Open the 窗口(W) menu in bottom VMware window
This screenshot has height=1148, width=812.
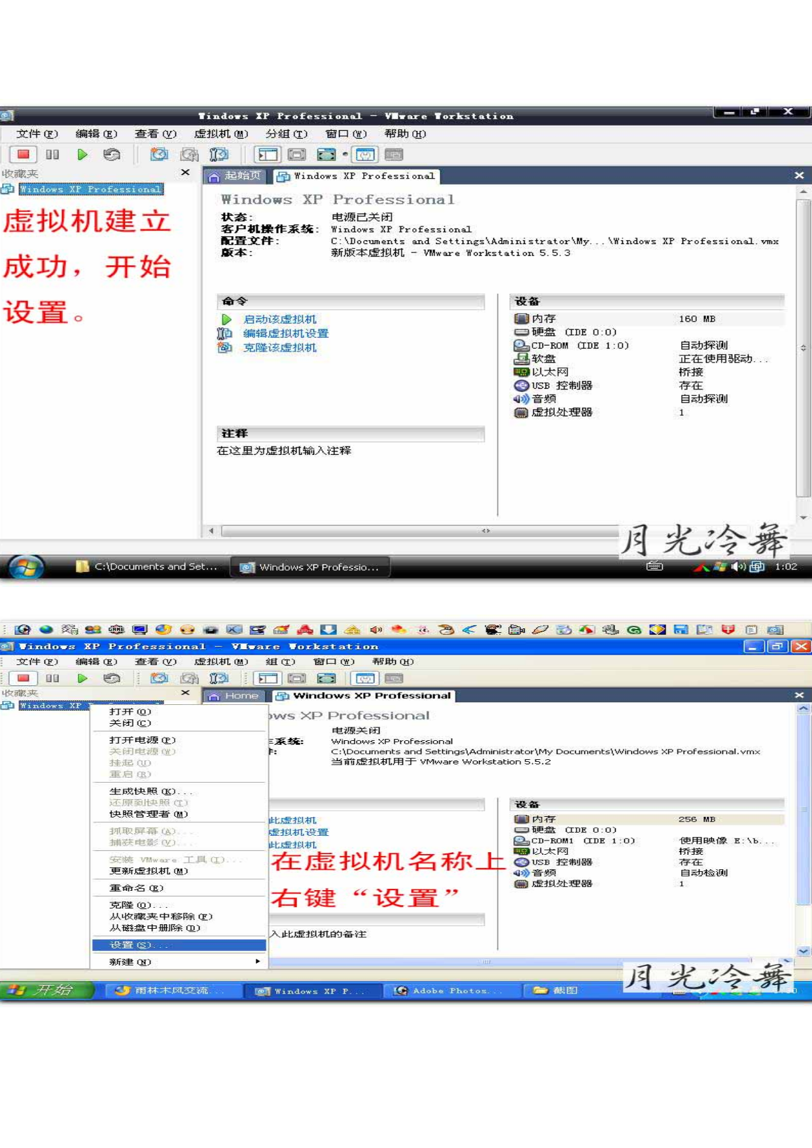coord(334,662)
